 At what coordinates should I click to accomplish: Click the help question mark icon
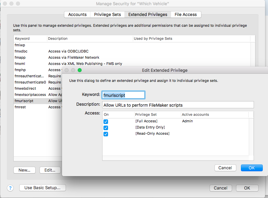pos(10,188)
